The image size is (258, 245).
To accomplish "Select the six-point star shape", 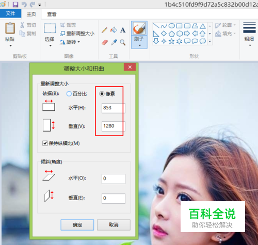I will [180, 41].
